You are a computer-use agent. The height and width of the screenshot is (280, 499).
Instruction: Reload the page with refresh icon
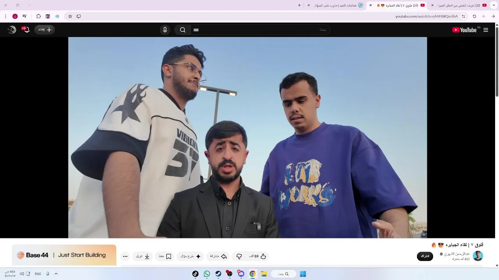click(474, 16)
